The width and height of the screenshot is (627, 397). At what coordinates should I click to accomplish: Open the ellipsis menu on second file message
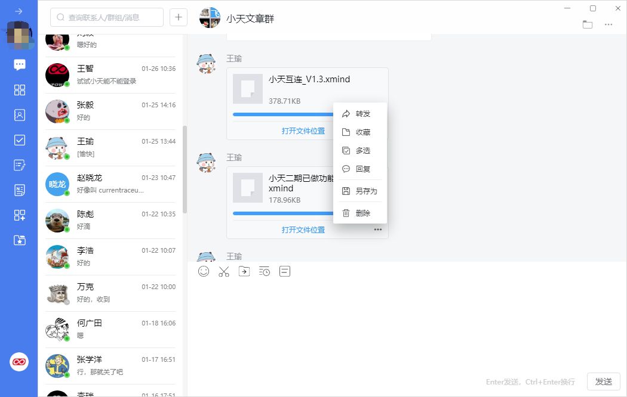pos(378,230)
